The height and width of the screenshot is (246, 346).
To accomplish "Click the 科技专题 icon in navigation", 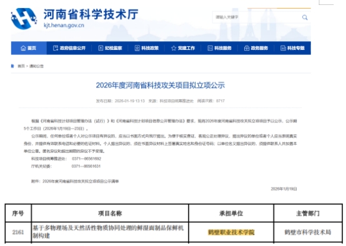I will click(283, 48).
